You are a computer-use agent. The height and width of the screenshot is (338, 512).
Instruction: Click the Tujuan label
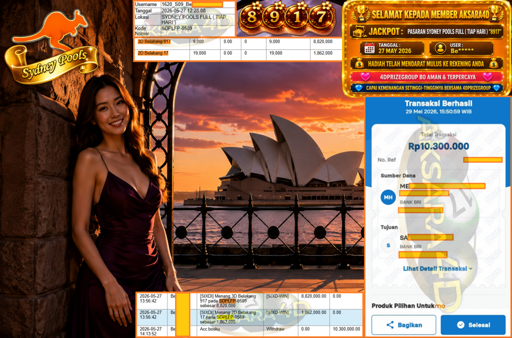[389, 227]
